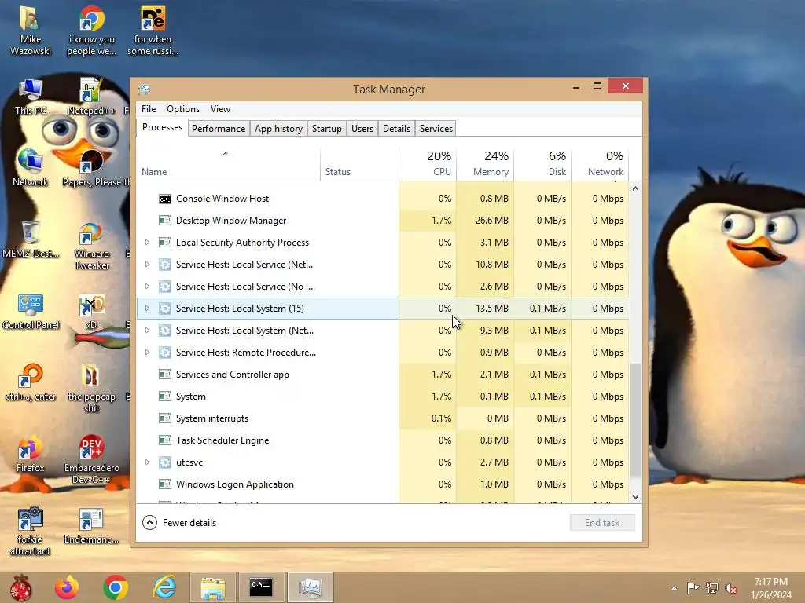The height and width of the screenshot is (603, 805).
Task: Open the Mike Wazowski desktop folder
Action: coord(31,31)
